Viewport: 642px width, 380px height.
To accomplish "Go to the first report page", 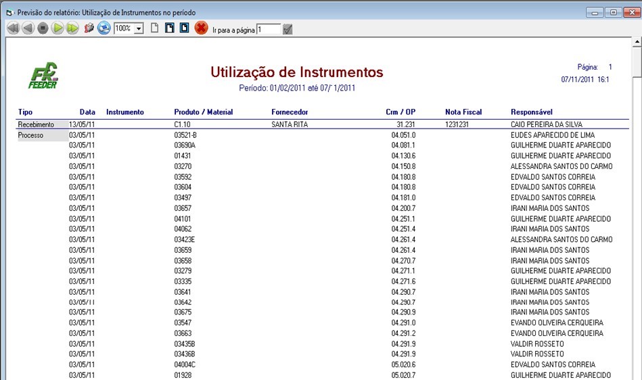I will [x=14, y=28].
